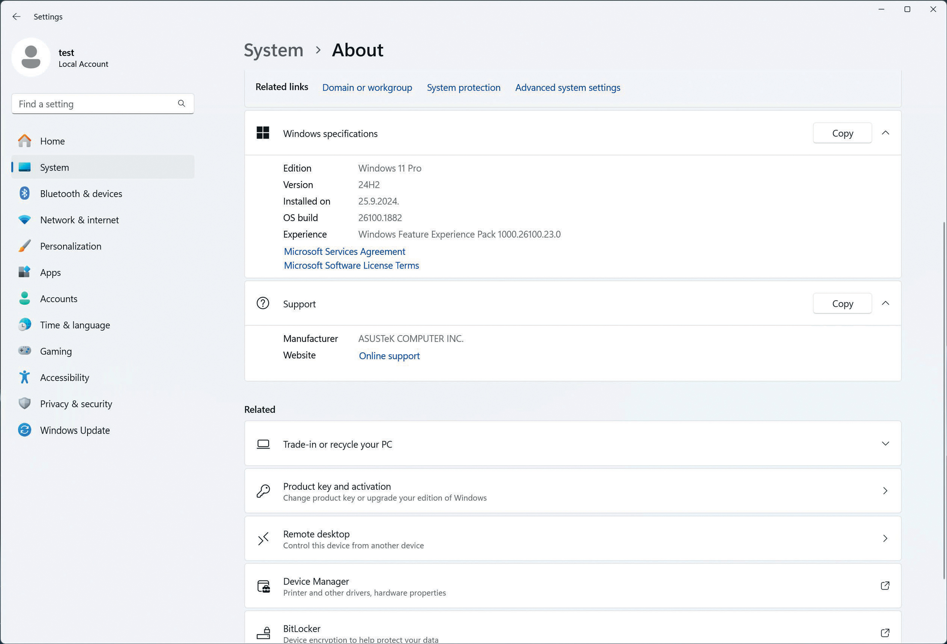The height and width of the screenshot is (644, 947).
Task: Click the OS build value 26100.1882
Action: [380, 218]
